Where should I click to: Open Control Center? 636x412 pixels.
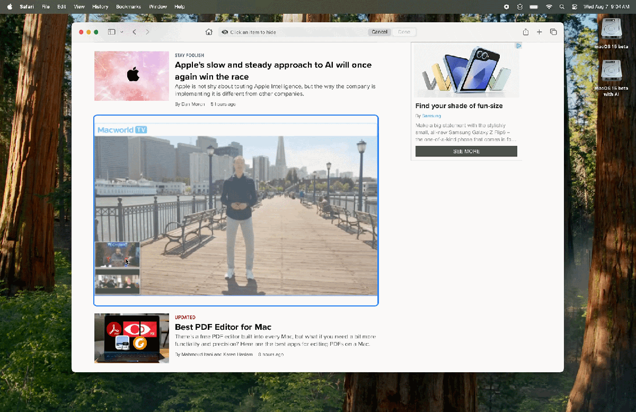tap(575, 6)
